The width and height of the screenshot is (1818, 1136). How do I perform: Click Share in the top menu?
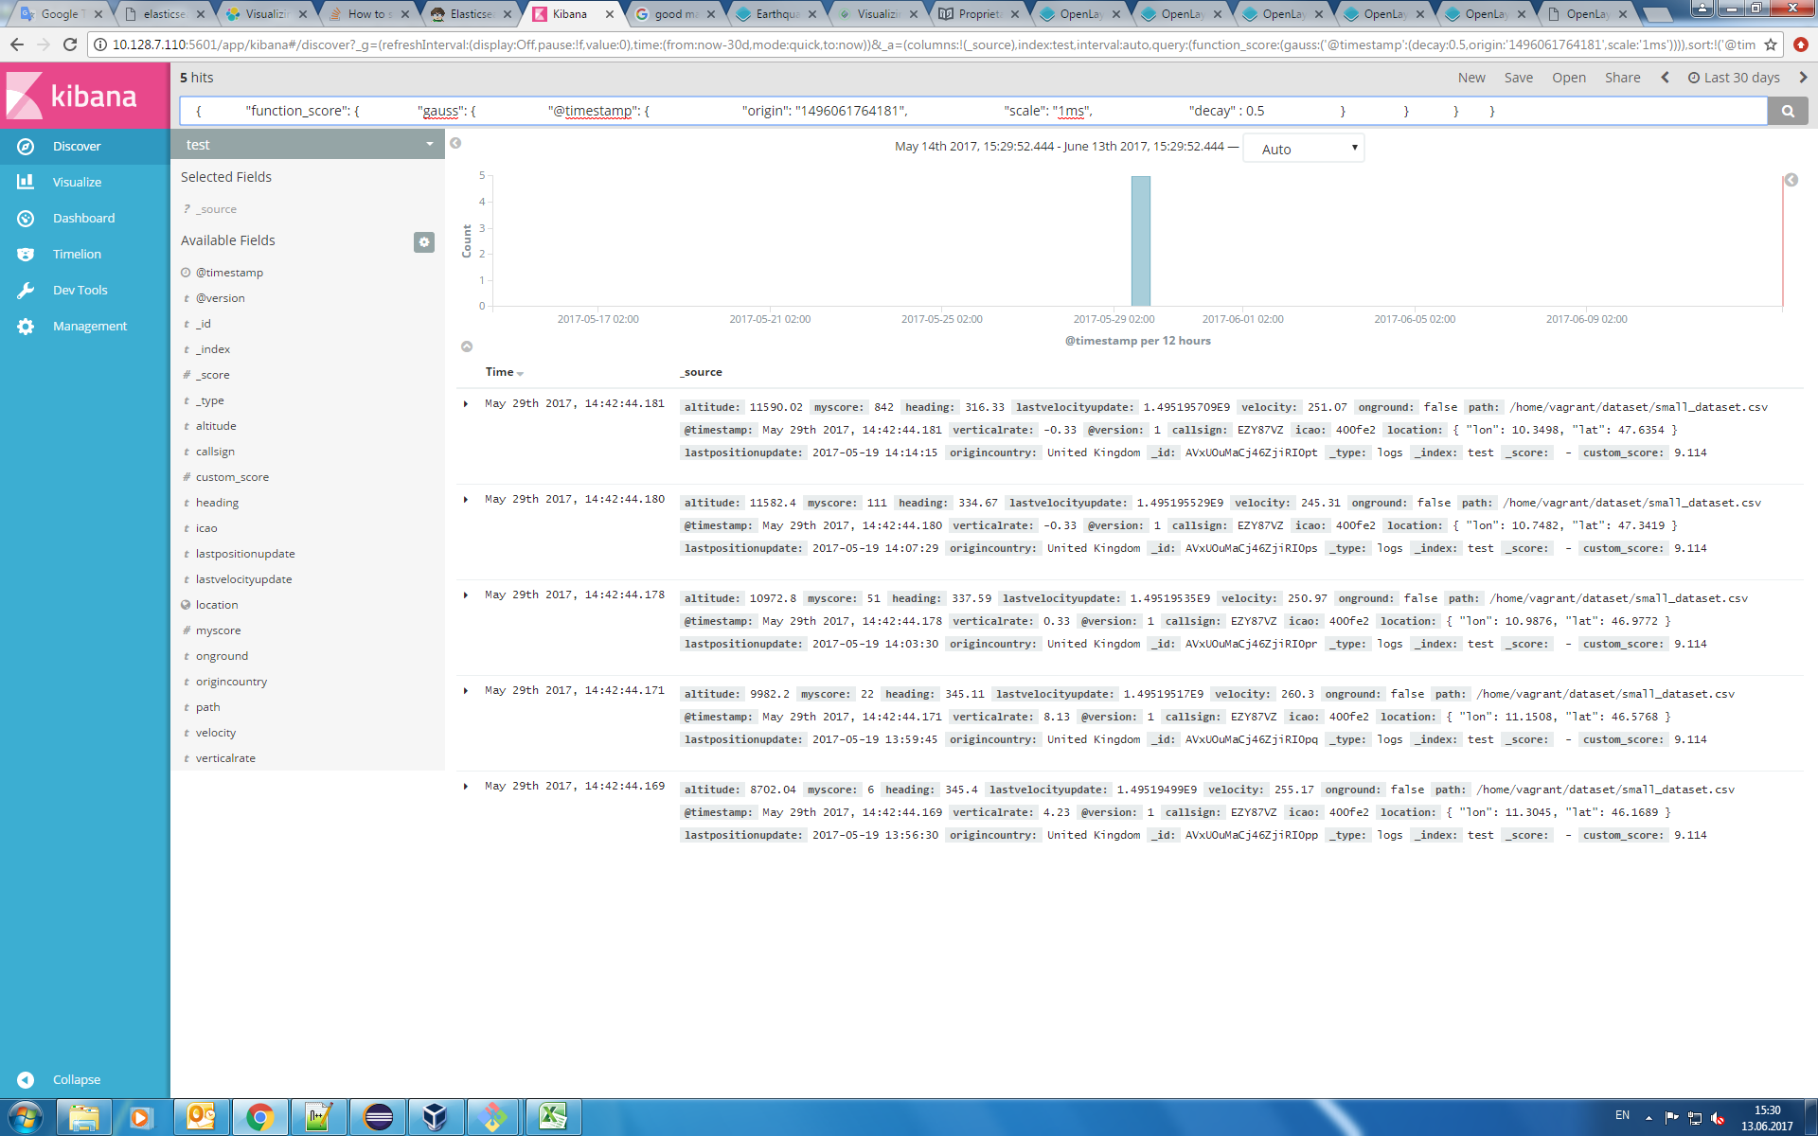1622,78
